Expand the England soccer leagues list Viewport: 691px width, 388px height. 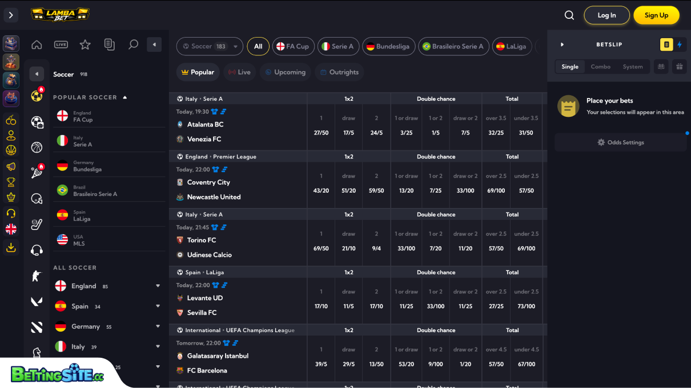click(158, 286)
